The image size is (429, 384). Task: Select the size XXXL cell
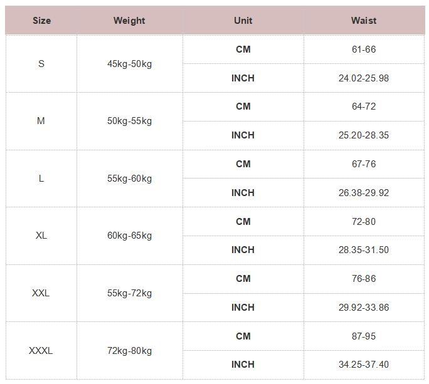(41, 351)
